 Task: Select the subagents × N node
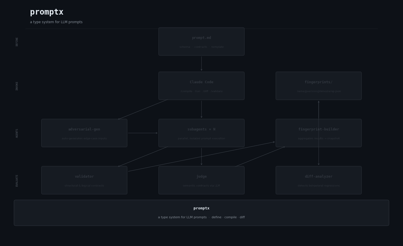tap(202, 133)
